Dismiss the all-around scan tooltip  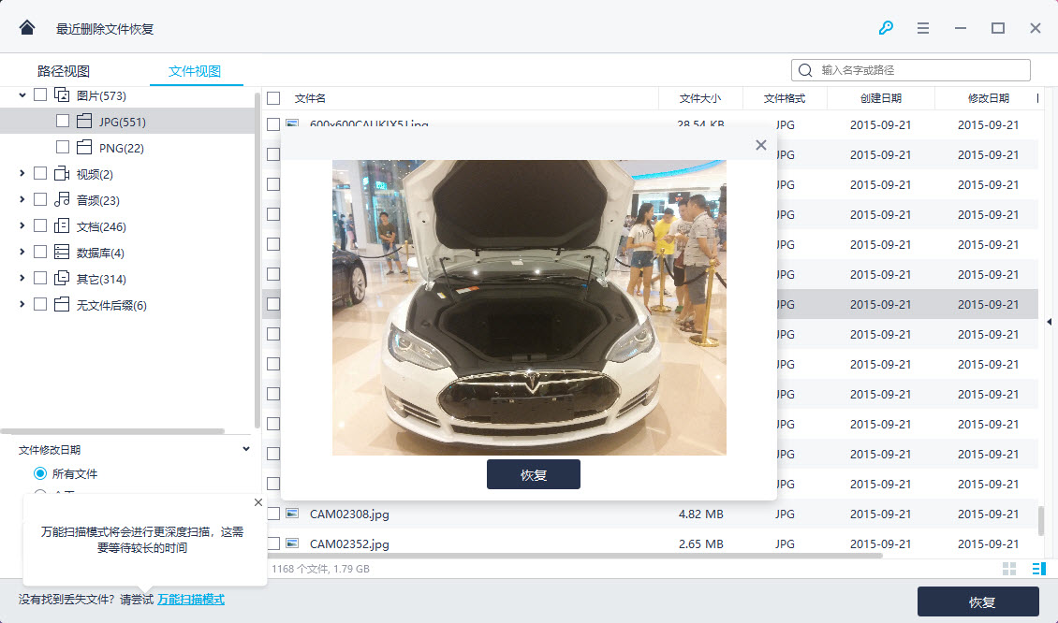point(258,503)
